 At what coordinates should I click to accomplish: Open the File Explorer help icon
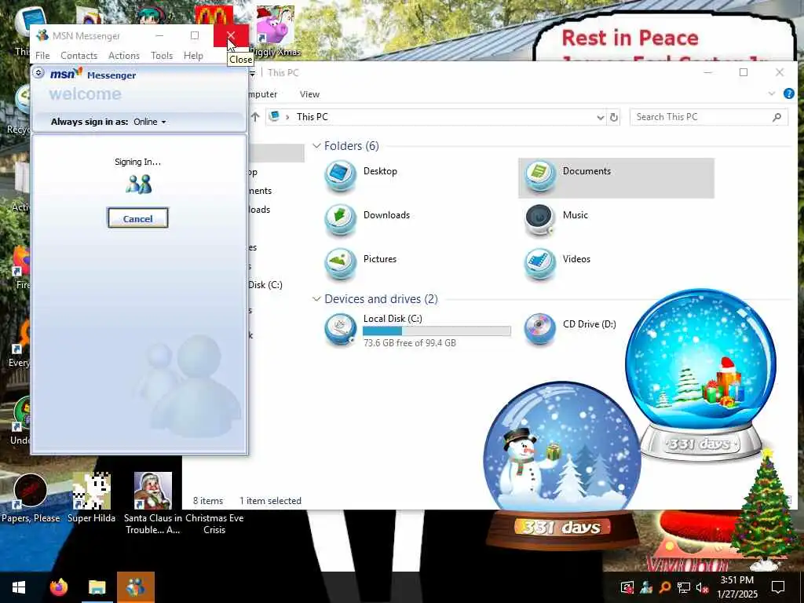[x=788, y=94]
